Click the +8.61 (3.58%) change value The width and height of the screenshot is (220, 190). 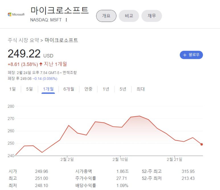point(23,64)
